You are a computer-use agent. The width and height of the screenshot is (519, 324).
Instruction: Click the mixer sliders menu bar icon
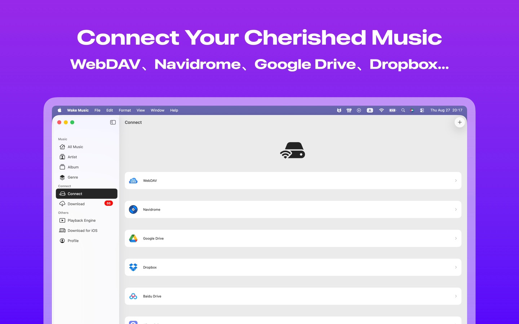[x=349, y=110]
